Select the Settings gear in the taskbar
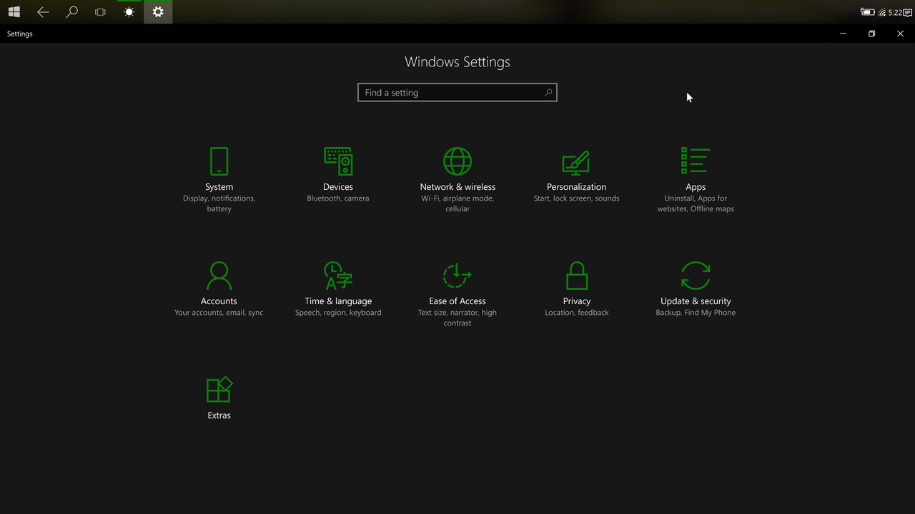The width and height of the screenshot is (915, 514). [x=158, y=12]
